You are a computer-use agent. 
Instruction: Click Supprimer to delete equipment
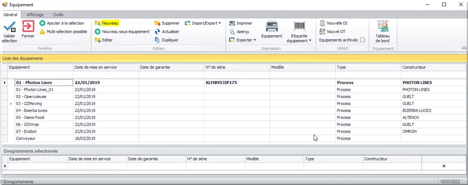click(167, 23)
